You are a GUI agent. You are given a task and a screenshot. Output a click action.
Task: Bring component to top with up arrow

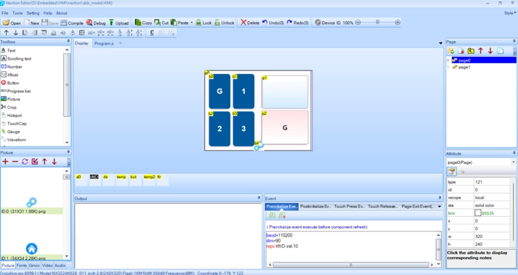pos(6,33)
